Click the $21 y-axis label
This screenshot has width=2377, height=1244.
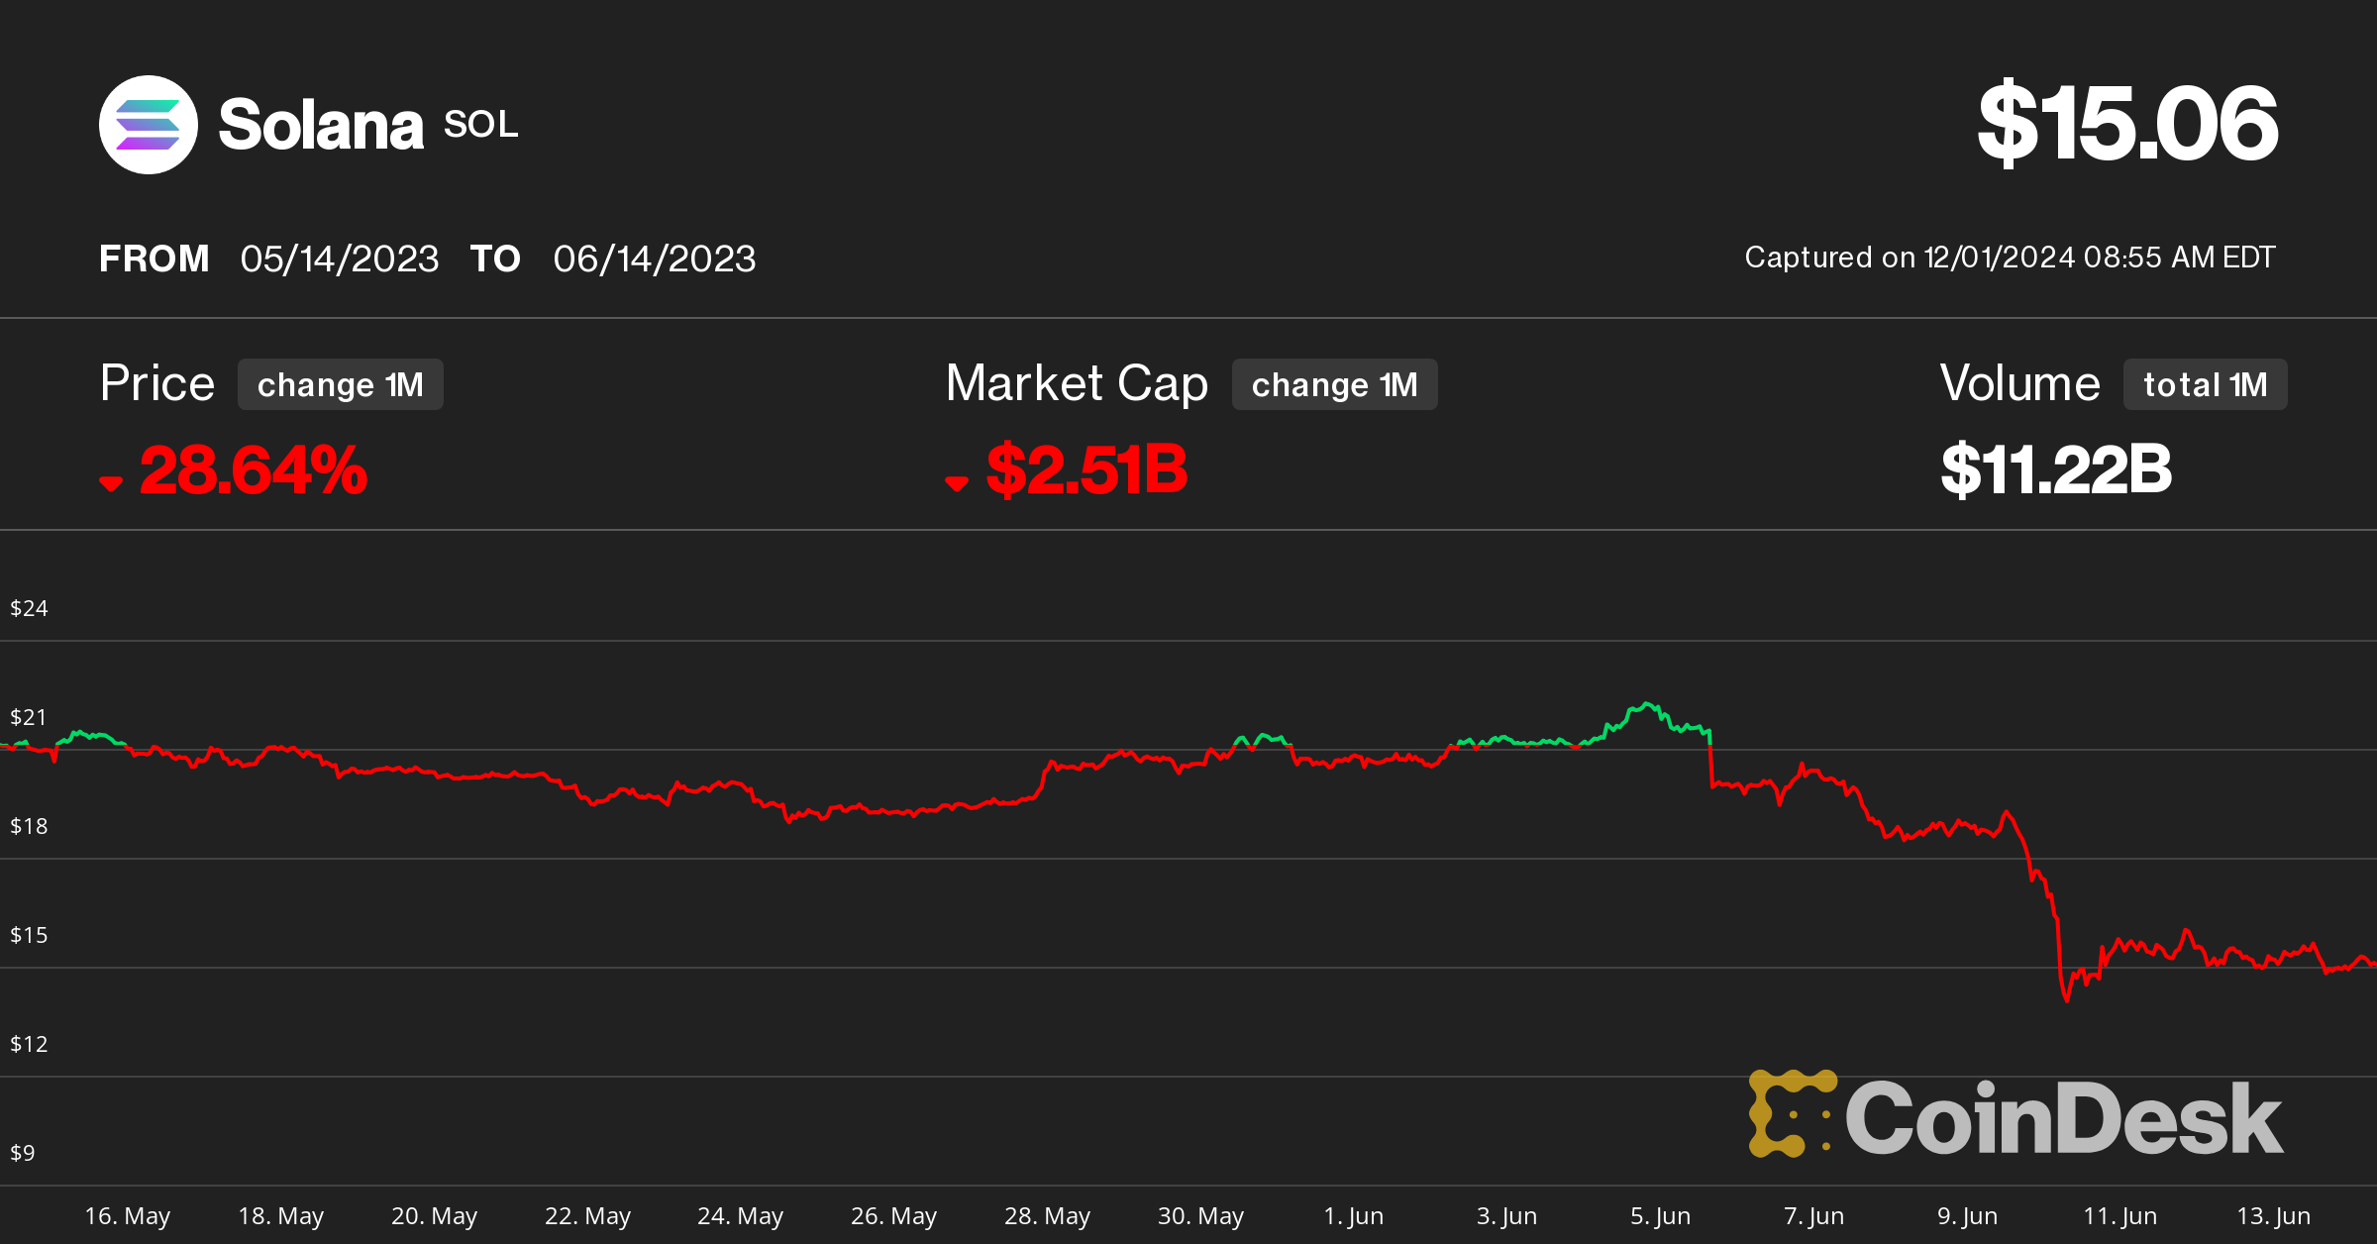click(29, 717)
